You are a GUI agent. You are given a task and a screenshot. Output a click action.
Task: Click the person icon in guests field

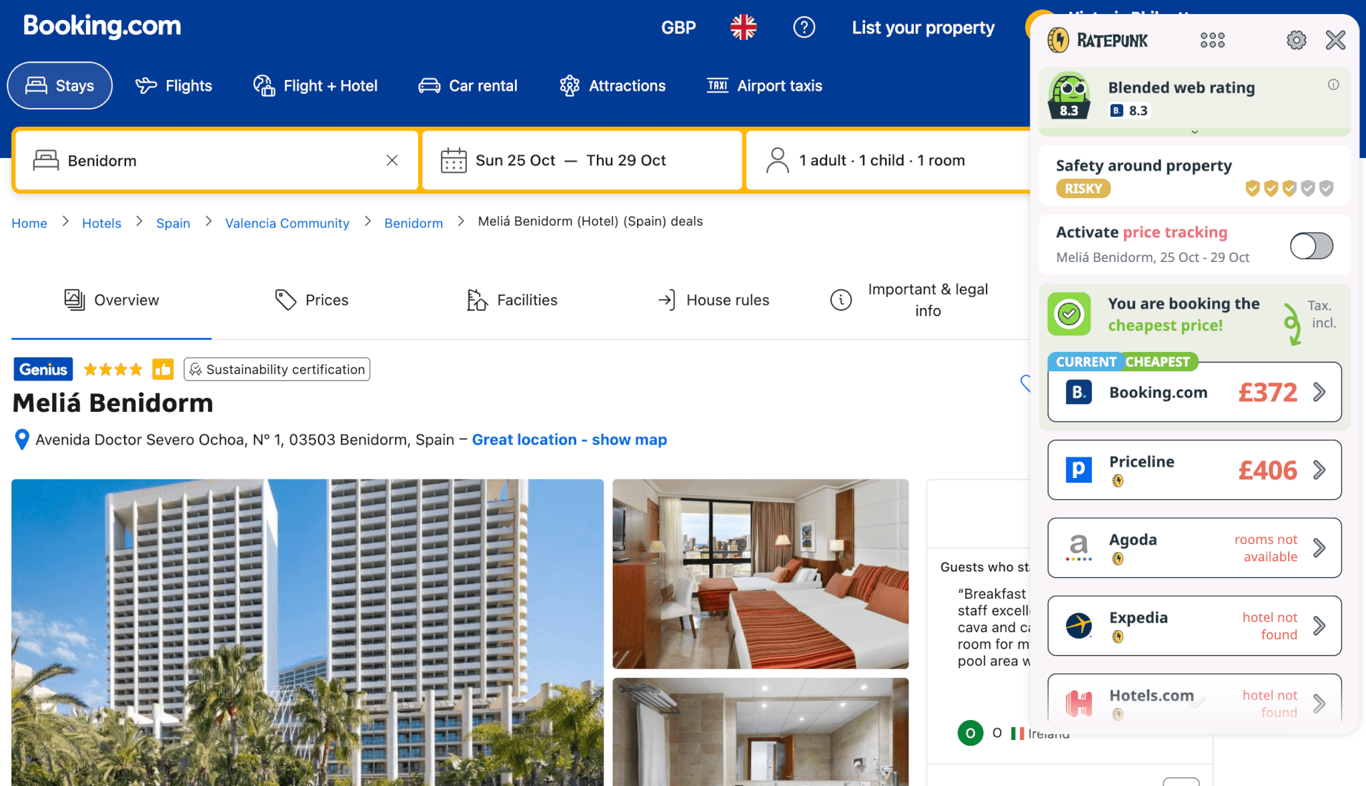[777, 160]
